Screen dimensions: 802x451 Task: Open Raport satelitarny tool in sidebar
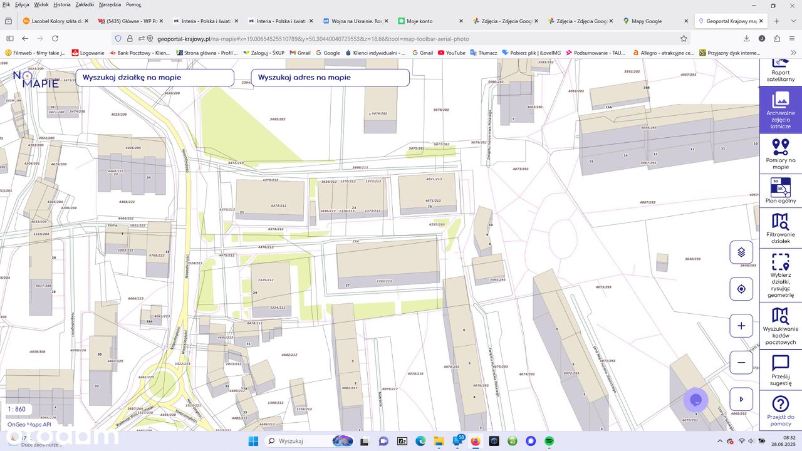[x=781, y=71]
